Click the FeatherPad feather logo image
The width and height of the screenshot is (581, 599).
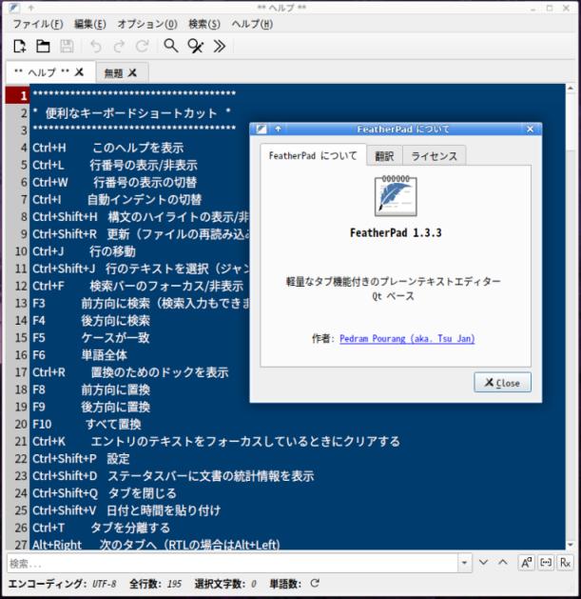[x=396, y=195]
